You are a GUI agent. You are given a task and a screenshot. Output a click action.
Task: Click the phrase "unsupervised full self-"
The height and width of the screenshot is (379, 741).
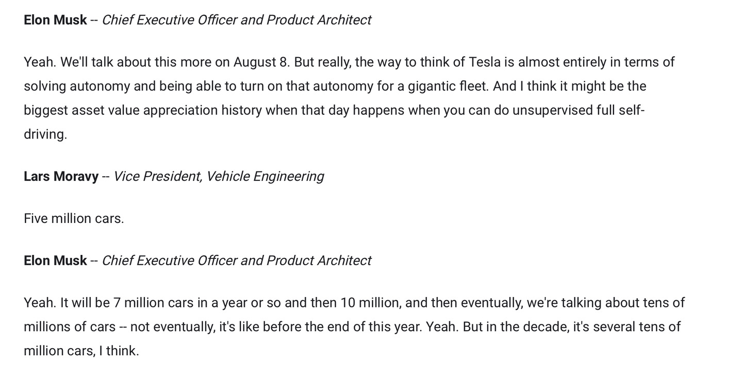pos(579,110)
